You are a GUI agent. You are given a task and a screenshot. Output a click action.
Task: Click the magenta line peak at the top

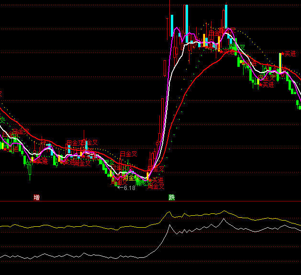(178, 28)
